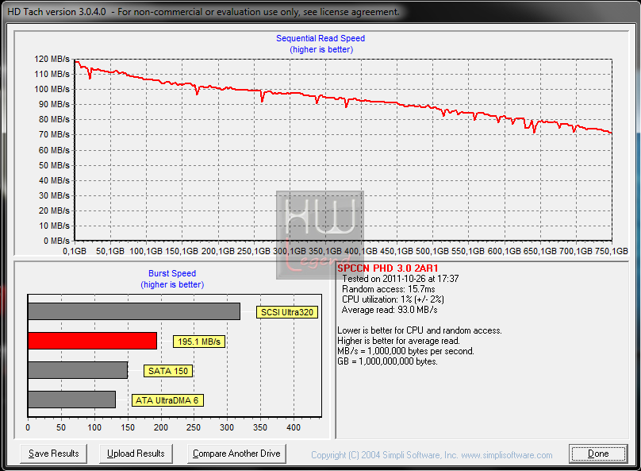This screenshot has width=641, height=471.
Task: Choose Compare Another Drive
Action: pyautogui.click(x=236, y=454)
